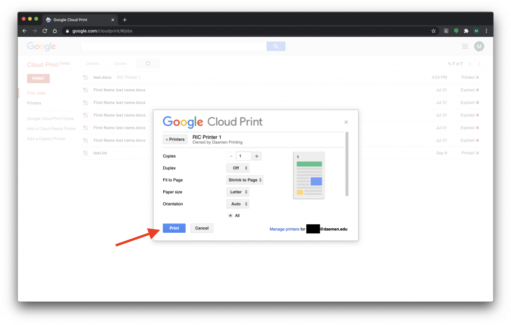Click the extension icon beside the bookmark star
The image size is (511, 325).
click(x=446, y=31)
